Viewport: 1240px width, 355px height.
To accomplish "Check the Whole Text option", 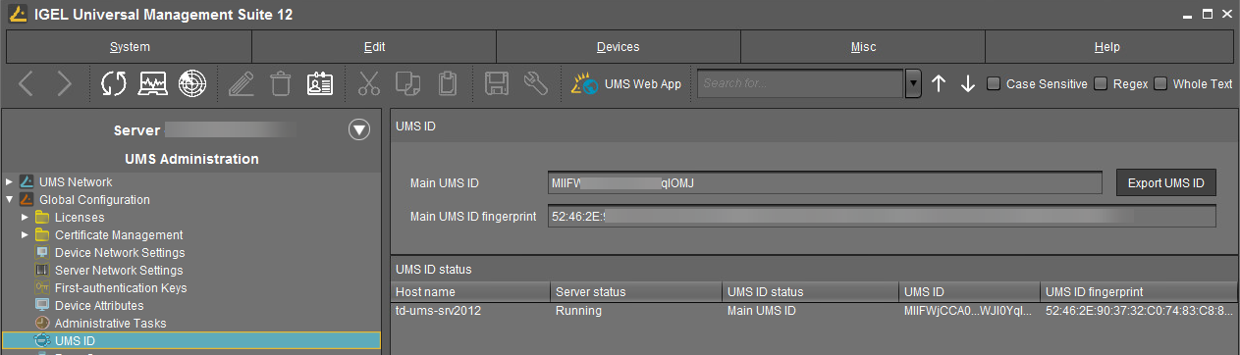I will coord(1161,84).
